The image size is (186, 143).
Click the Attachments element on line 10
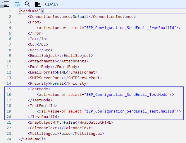coord(58,61)
